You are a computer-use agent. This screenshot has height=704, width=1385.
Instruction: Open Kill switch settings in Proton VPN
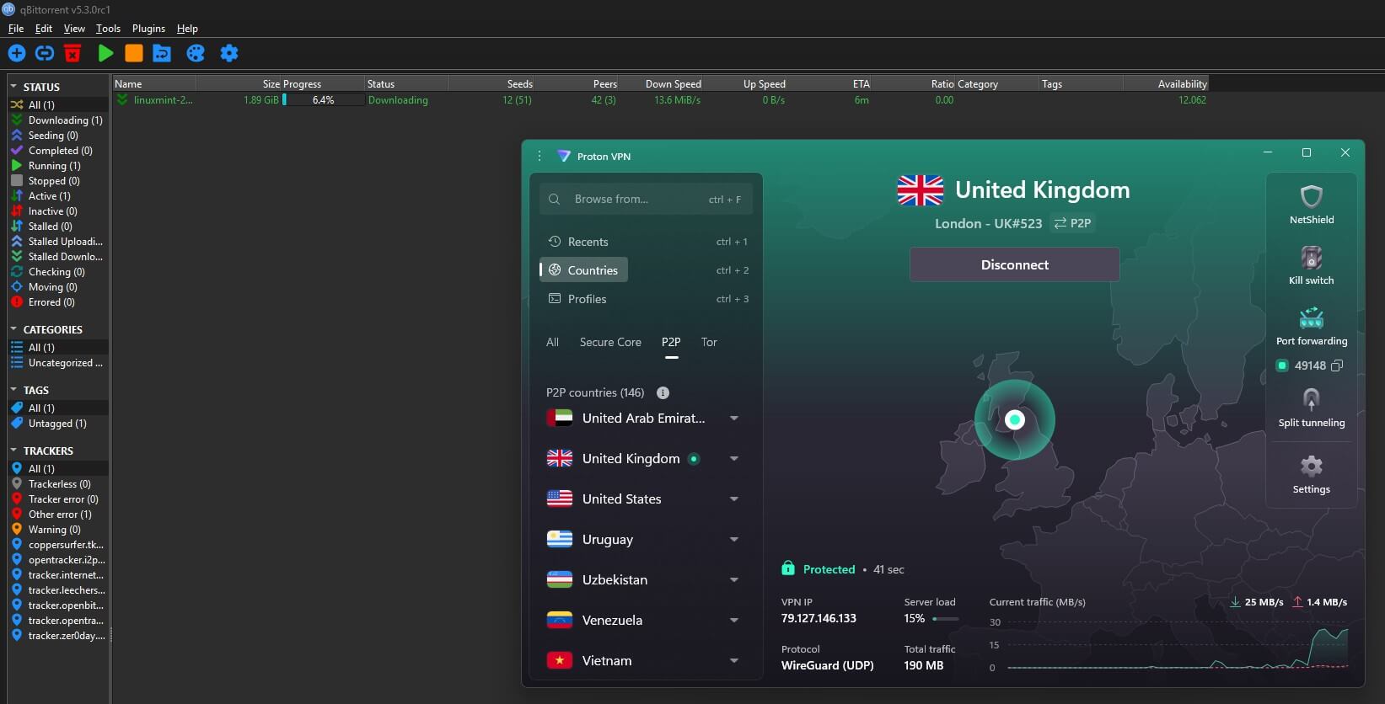(x=1312, y=265)
